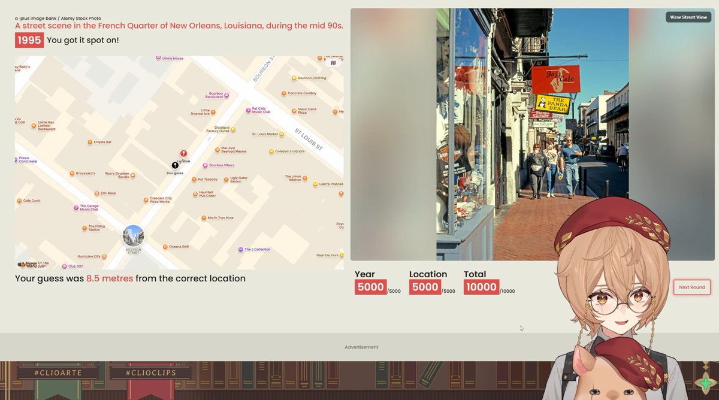Viewport: 719px width, 400px height.
Task: Click the green sparkle icon in corner
Action: (x=706, y=383)
